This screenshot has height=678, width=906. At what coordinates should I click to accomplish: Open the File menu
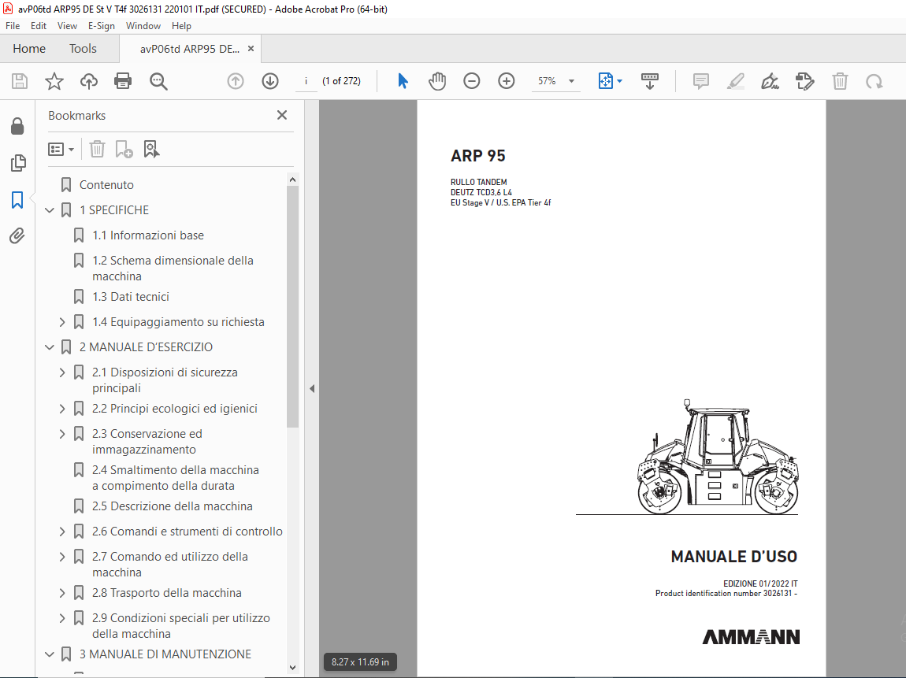point(13,26)
